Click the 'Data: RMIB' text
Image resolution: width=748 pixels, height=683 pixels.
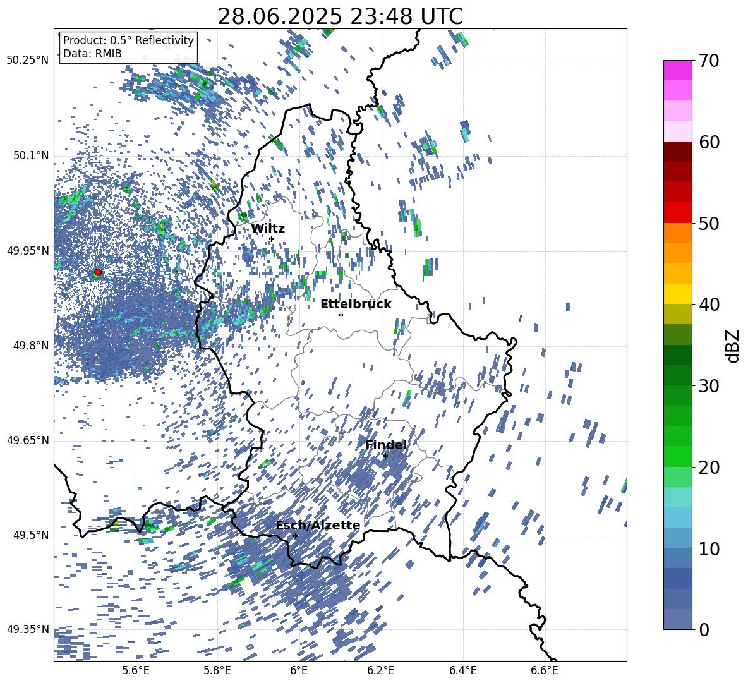92,54
